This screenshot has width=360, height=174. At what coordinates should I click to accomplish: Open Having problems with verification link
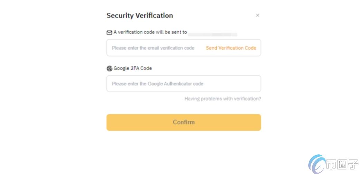coord(223,99)
